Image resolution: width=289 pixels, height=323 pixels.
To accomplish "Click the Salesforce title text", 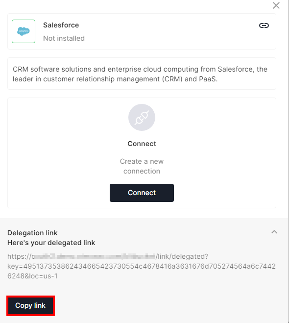I will pos(61,25).
